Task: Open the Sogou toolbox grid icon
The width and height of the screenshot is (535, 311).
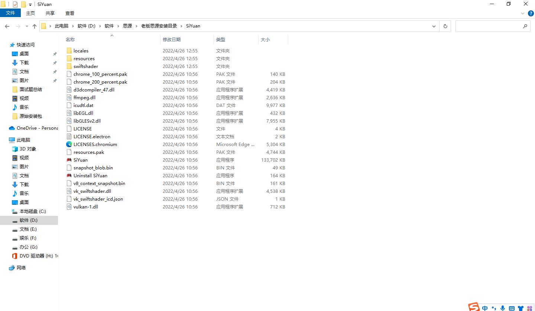Action: point(530,308)
